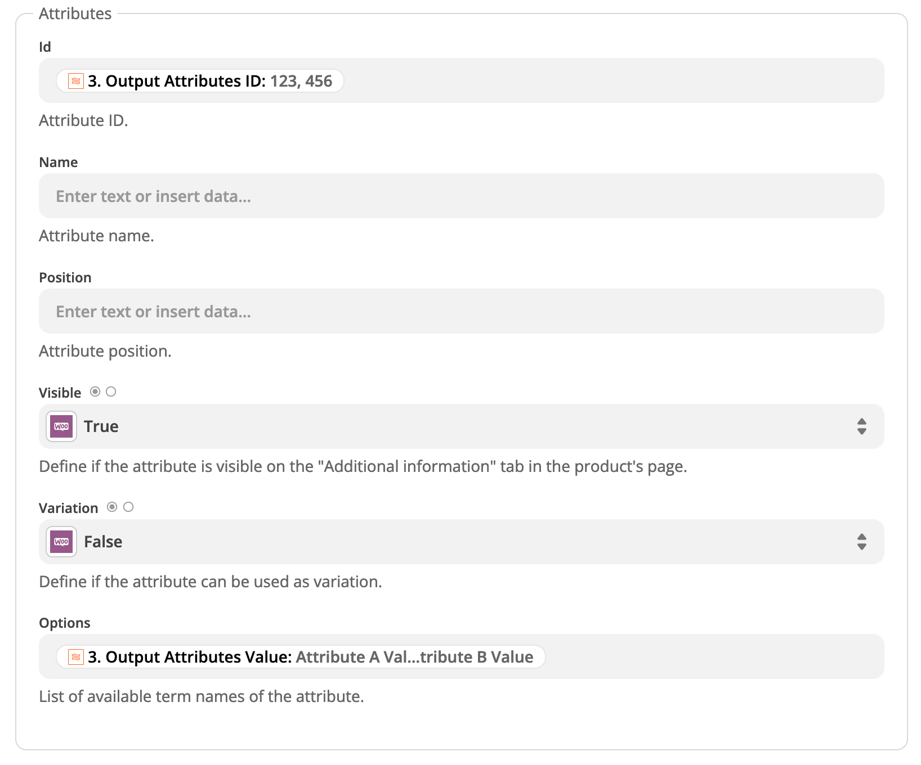Select the Output Attributes Value pill

click(x=310, y=657)
